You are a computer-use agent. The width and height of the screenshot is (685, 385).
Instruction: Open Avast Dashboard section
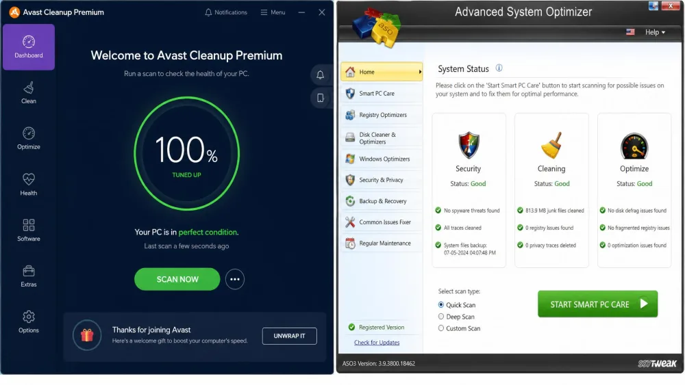[x=28, y=47]
